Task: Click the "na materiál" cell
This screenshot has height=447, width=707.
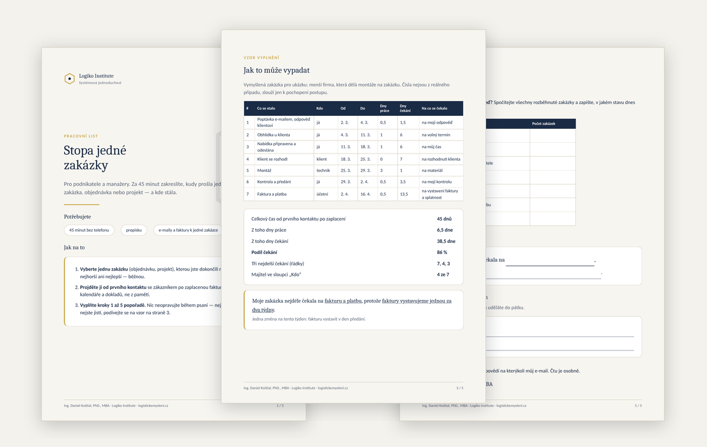Action: [x=441, y=171]
